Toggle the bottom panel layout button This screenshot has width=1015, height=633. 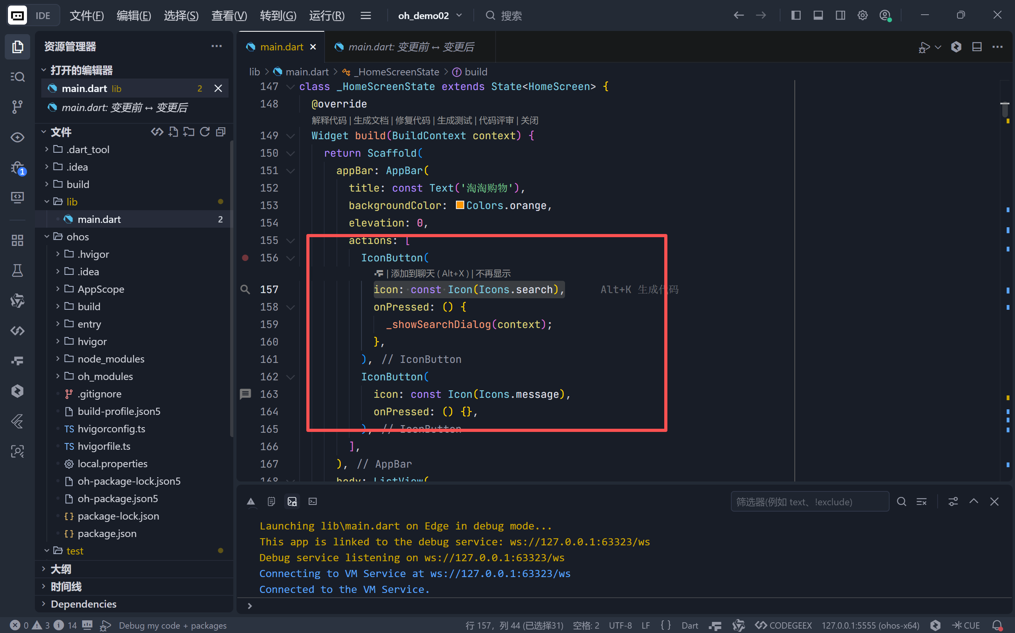pos(818,15)
